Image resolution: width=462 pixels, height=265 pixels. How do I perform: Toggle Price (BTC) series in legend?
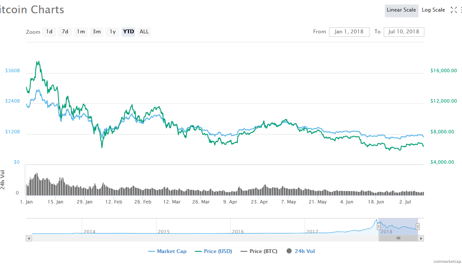[x=259, y=251]
